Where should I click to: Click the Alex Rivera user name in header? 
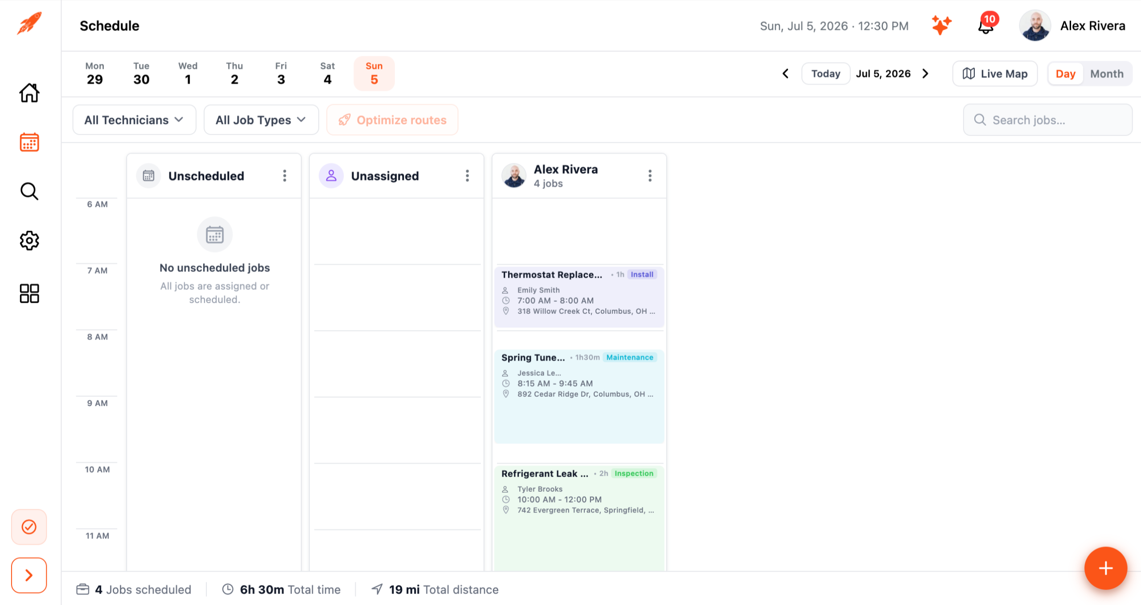[1092, 26]
